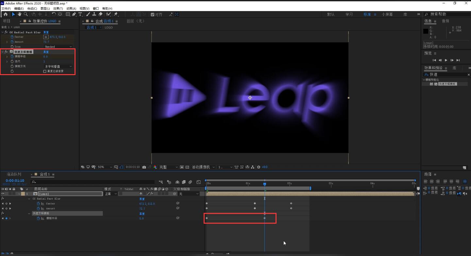The image size is (471, 256).
Task: Click the LOGO layer color label swatch
Action: 23,194
